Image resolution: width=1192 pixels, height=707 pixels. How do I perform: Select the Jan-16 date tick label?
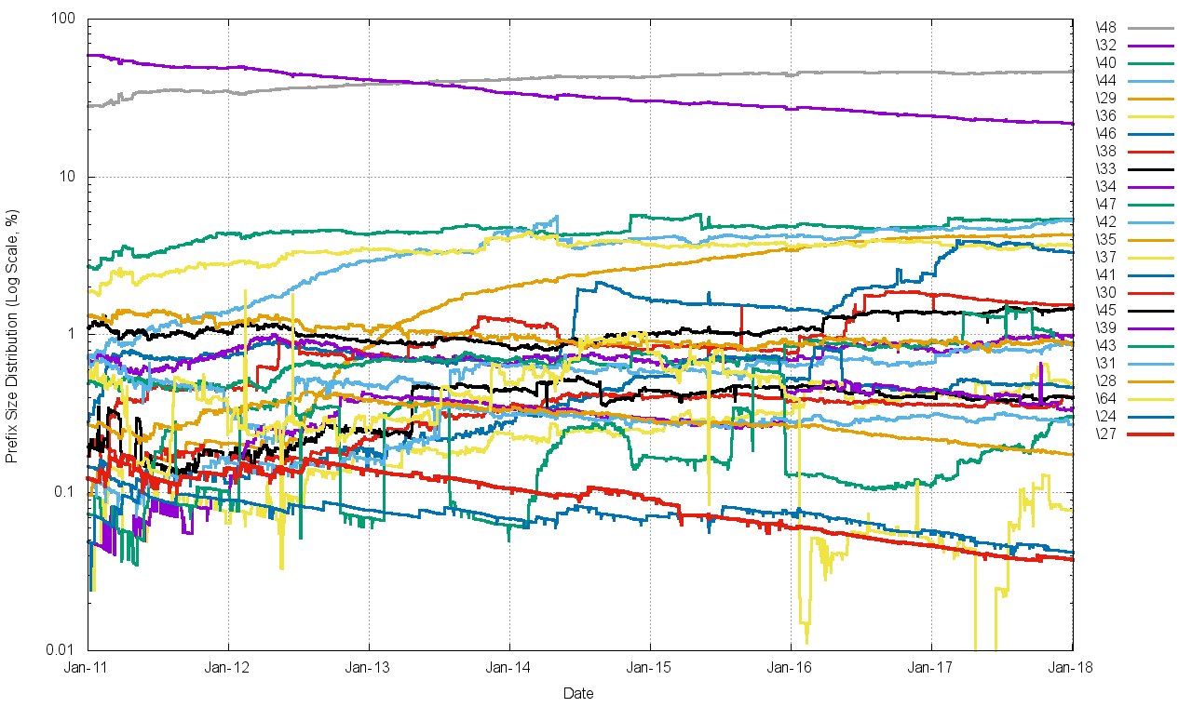point(791,667)
